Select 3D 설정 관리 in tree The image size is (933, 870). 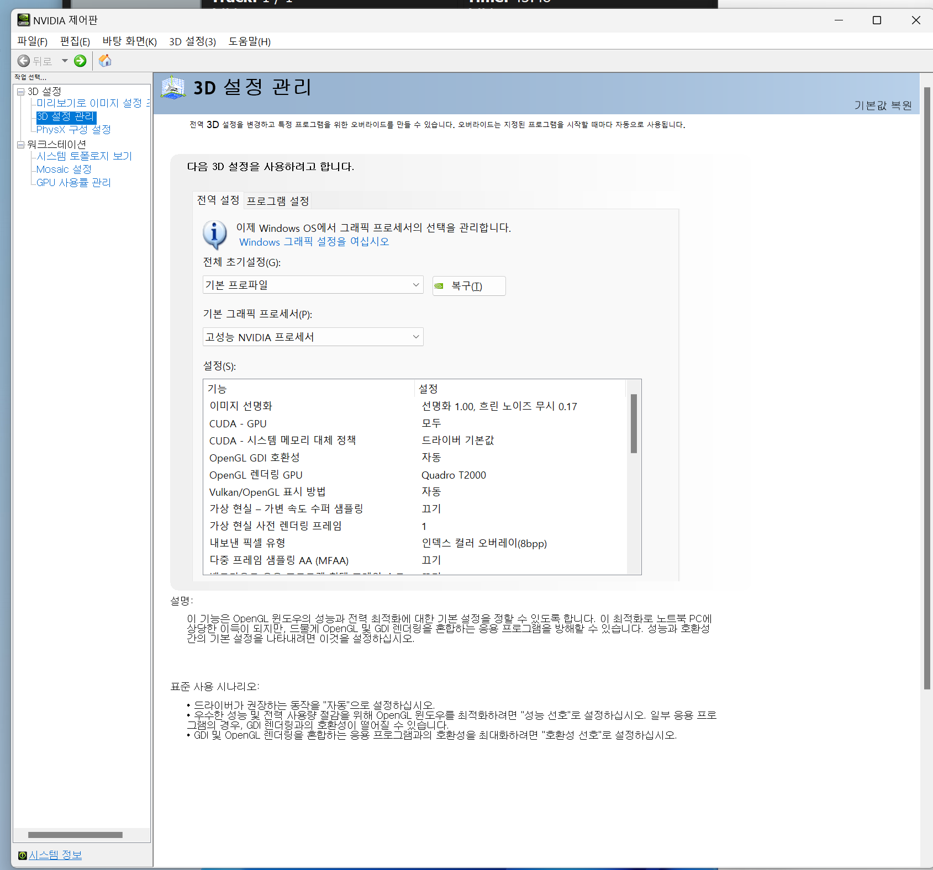pyautogui.click(x=66, y=117)
